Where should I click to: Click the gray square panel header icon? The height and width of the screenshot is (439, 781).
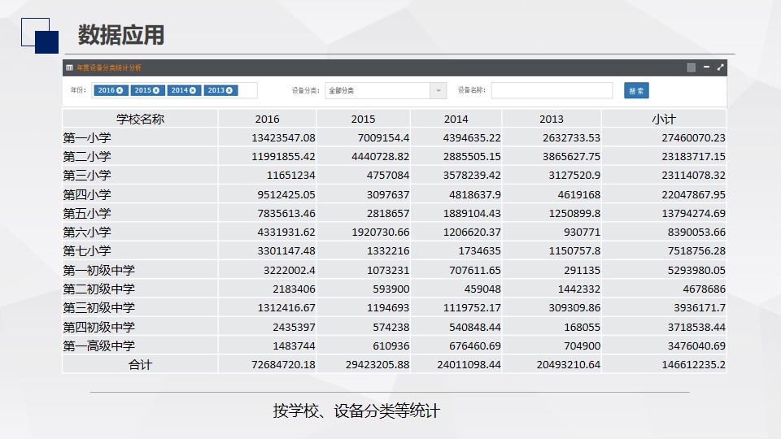click(x=691, y=67)
